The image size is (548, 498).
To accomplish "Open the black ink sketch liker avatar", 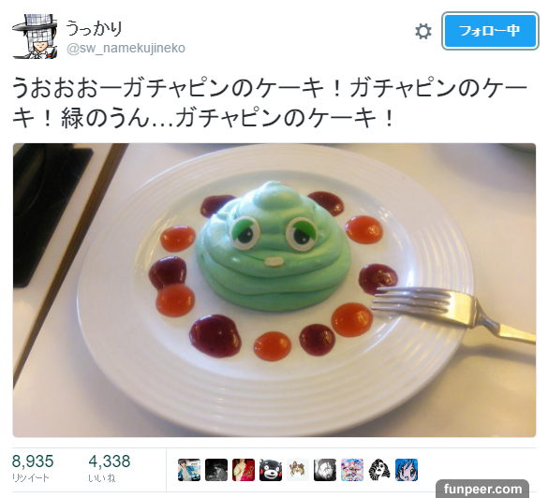I will 379,470.
